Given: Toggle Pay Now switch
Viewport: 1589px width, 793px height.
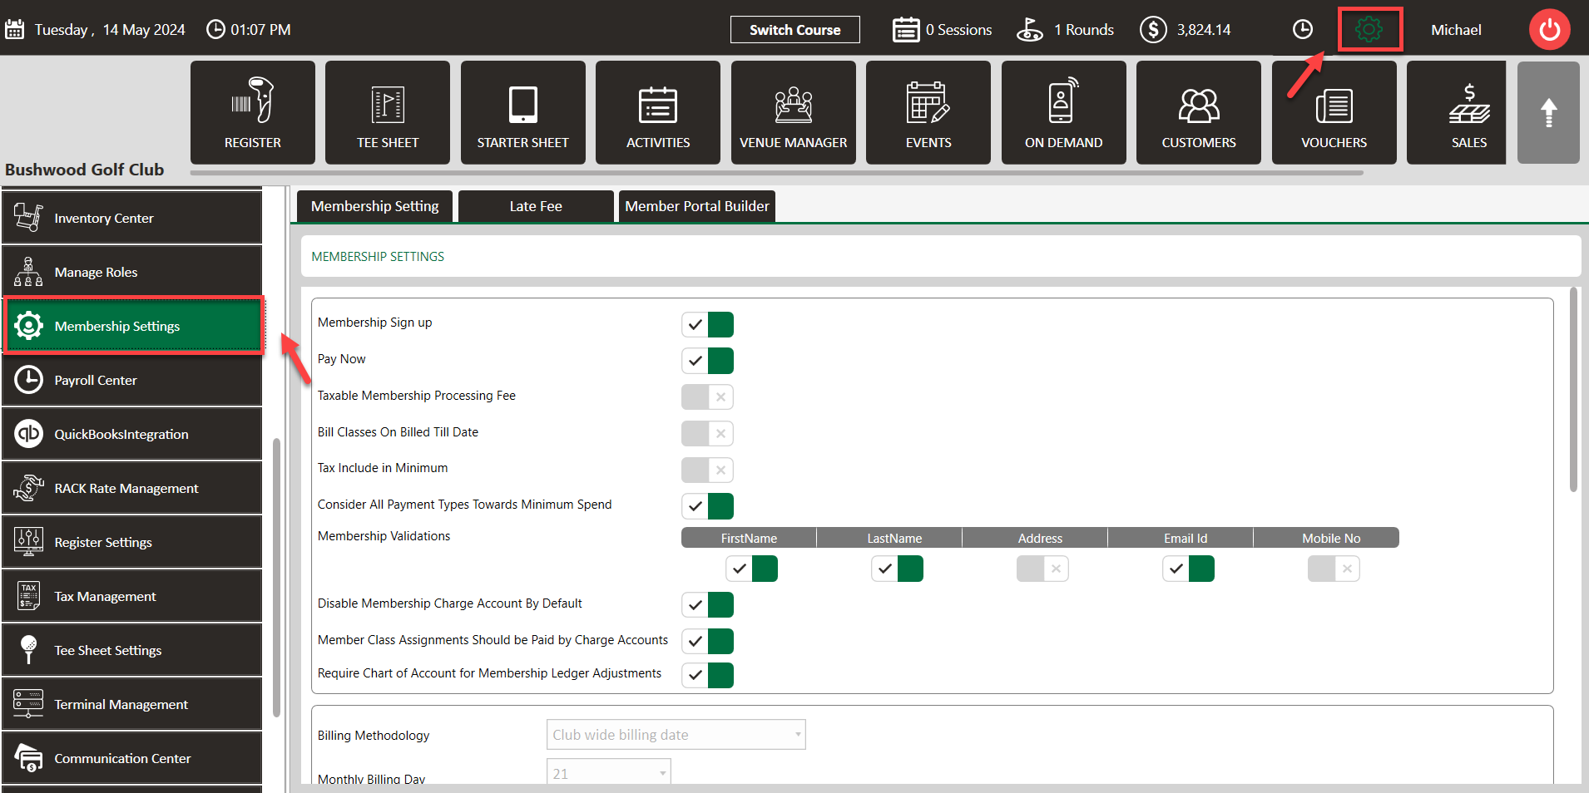Looking at the screenshot, I should click(x=707, y=361).
